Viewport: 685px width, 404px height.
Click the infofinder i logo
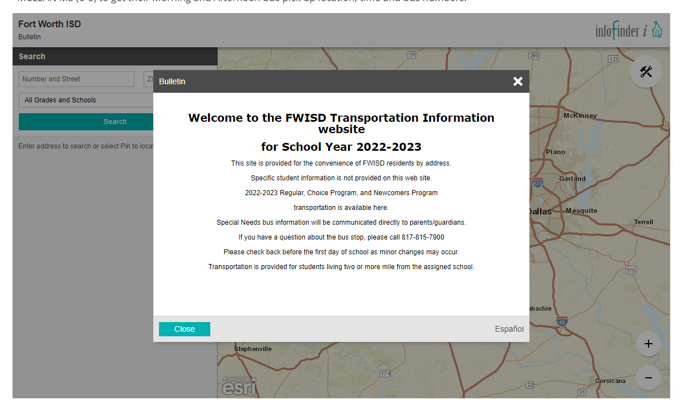629,30
